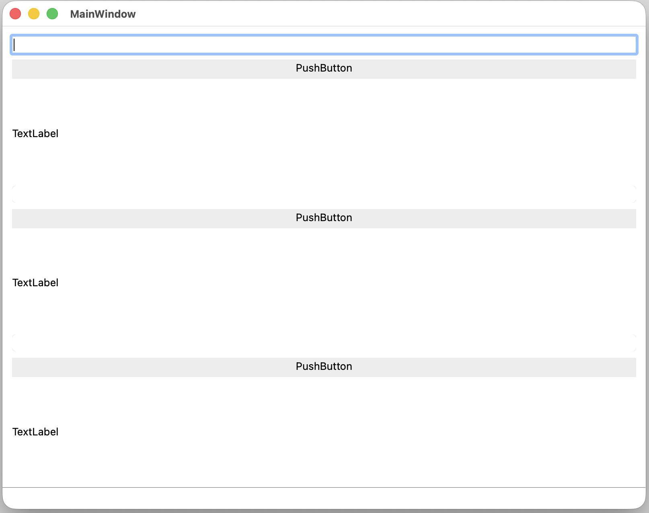The image size is (649, 513).
Task: Select the middle TextLabel text
Action: [35, 283]
